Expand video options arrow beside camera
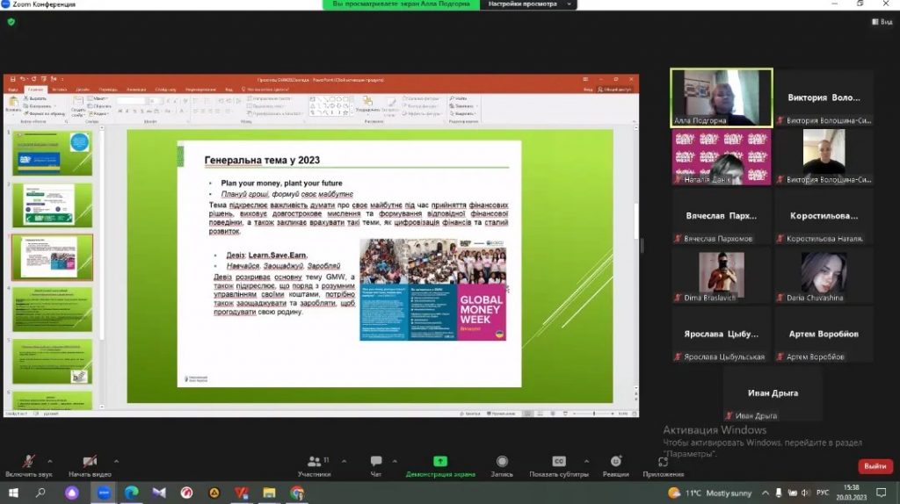 click(116, 461)
